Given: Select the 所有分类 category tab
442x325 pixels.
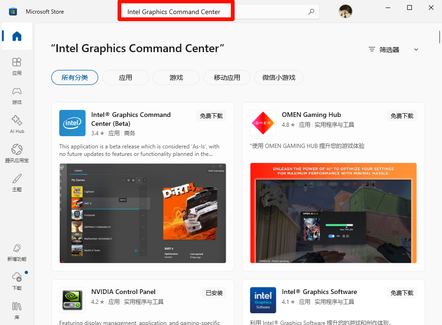Looking at the screenshot, I should 75,77.
